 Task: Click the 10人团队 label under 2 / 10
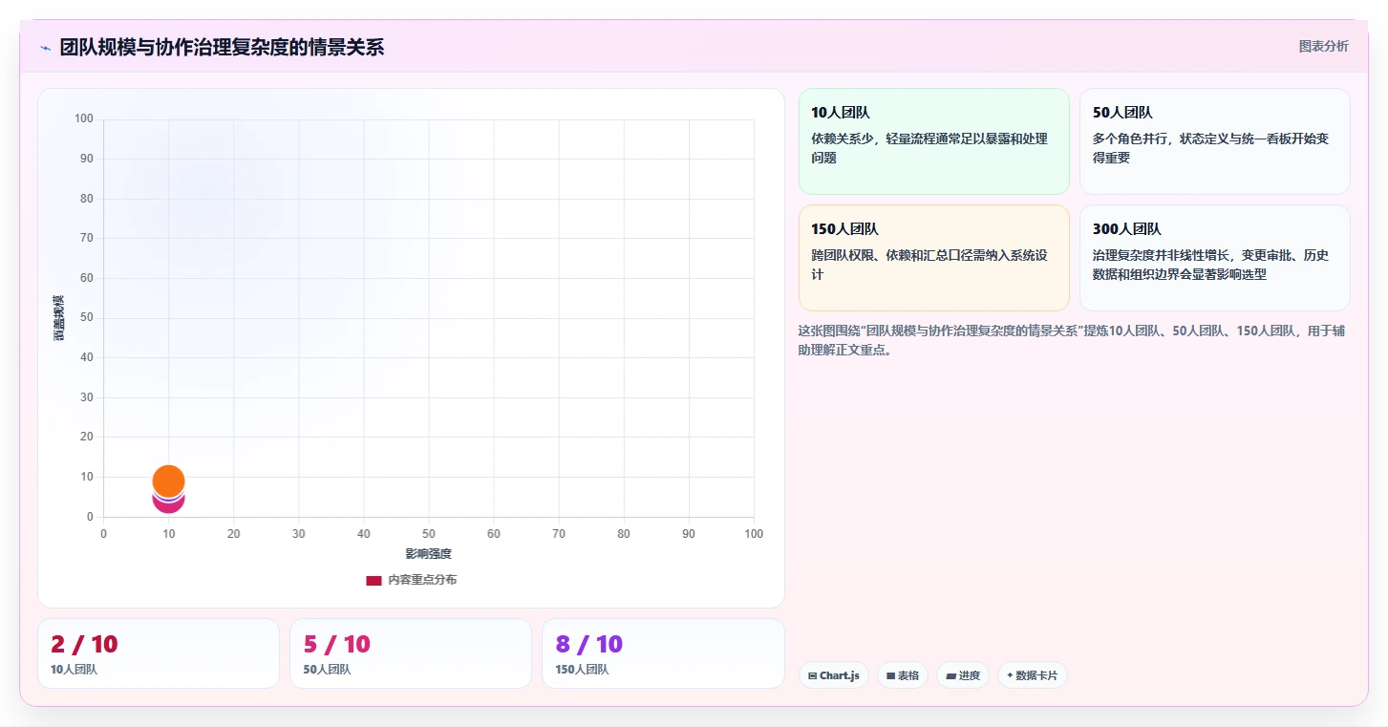coord(74,670)
